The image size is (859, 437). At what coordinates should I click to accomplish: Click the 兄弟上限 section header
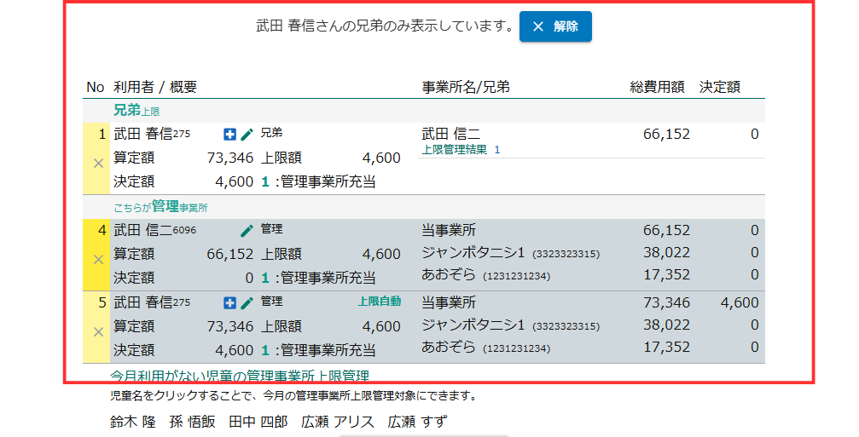click(136, 111)
